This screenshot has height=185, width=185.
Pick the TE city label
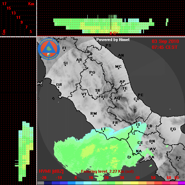click(x=125, y=88)
